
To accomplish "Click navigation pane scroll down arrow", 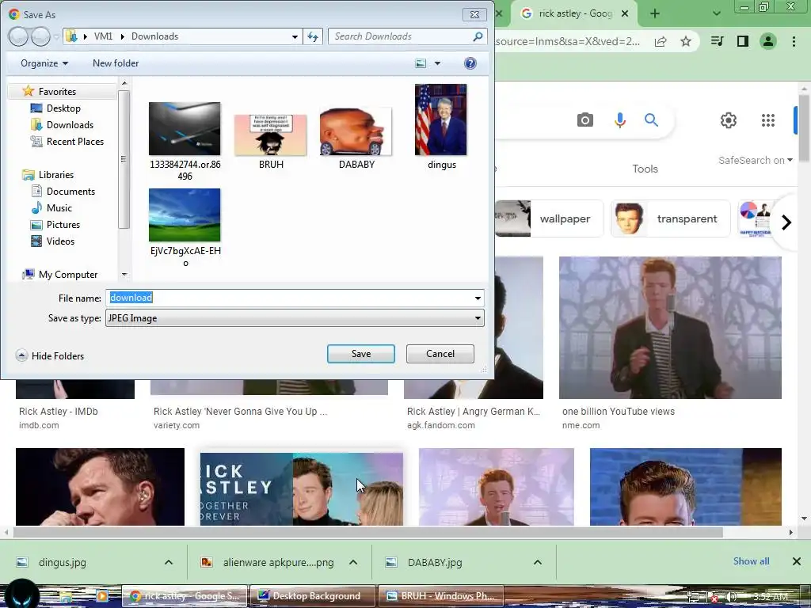I will [x=124, y=275].
